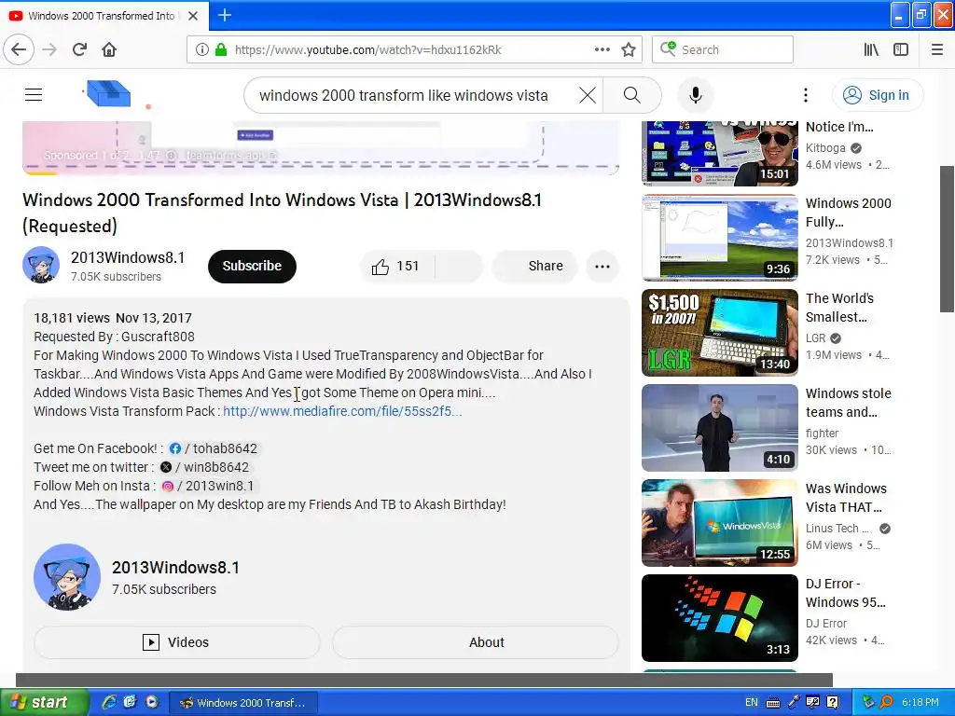
Task: Click the 6:18 PM taskbar clock
Action: [x=920, y=702]
